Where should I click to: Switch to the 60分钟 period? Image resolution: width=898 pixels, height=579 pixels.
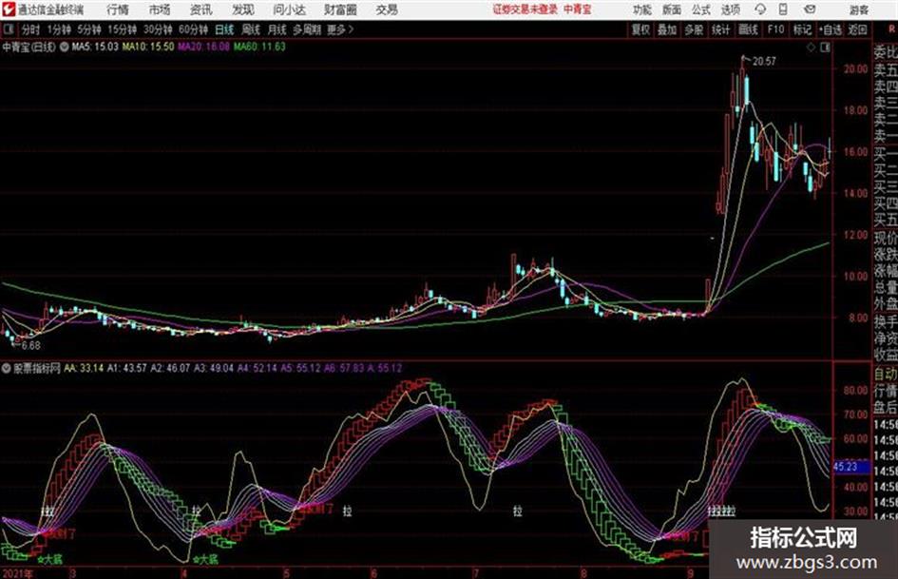[x=193, y=29]
